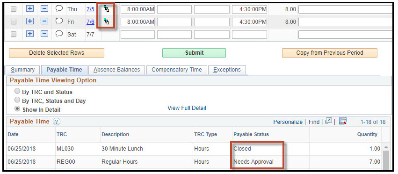Remove the Friday row using the minus icon
Viewport: 398px width, 174px height.
[44, 22]
